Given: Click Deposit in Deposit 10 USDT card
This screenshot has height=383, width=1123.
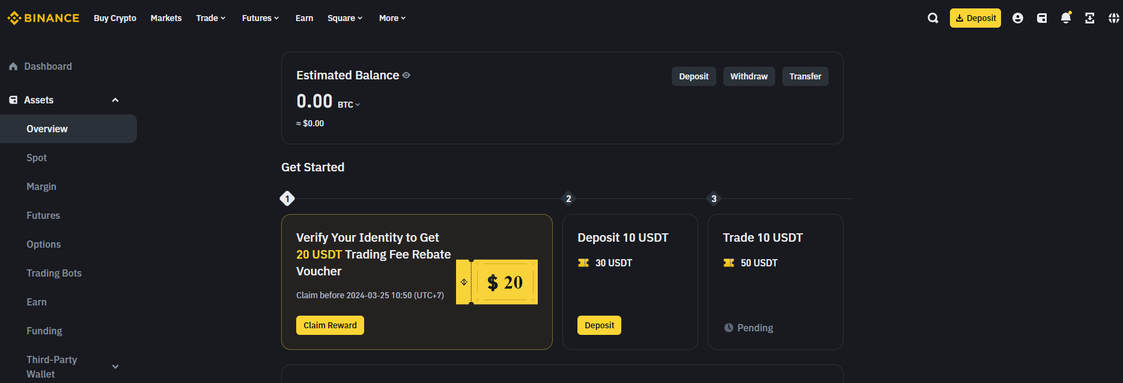Looking at the screenshot, I should point(599,325).
